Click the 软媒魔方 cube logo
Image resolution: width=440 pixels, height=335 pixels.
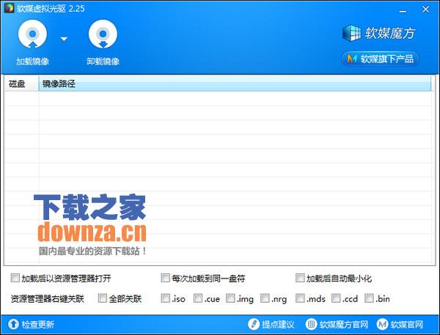351,33
